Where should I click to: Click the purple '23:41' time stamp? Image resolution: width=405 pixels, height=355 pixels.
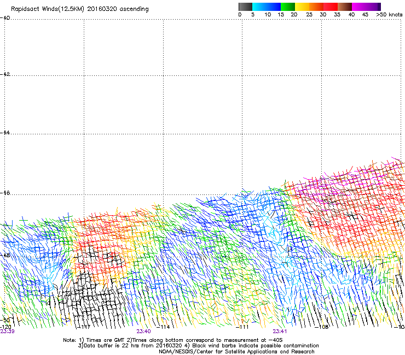coord(280,332)
